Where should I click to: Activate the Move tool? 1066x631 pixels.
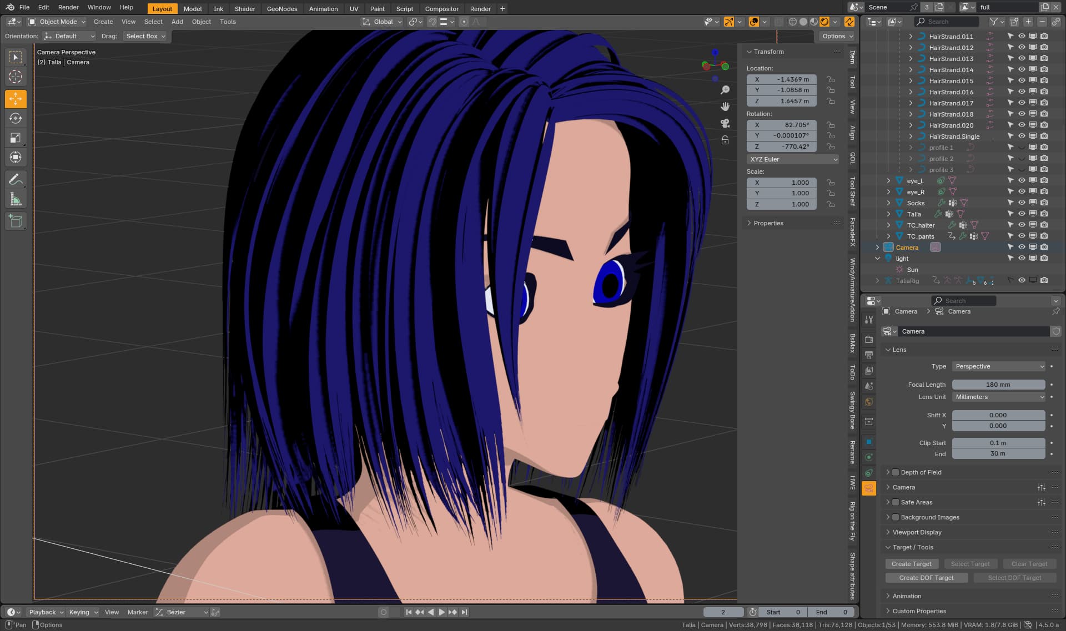click(16, 99)
